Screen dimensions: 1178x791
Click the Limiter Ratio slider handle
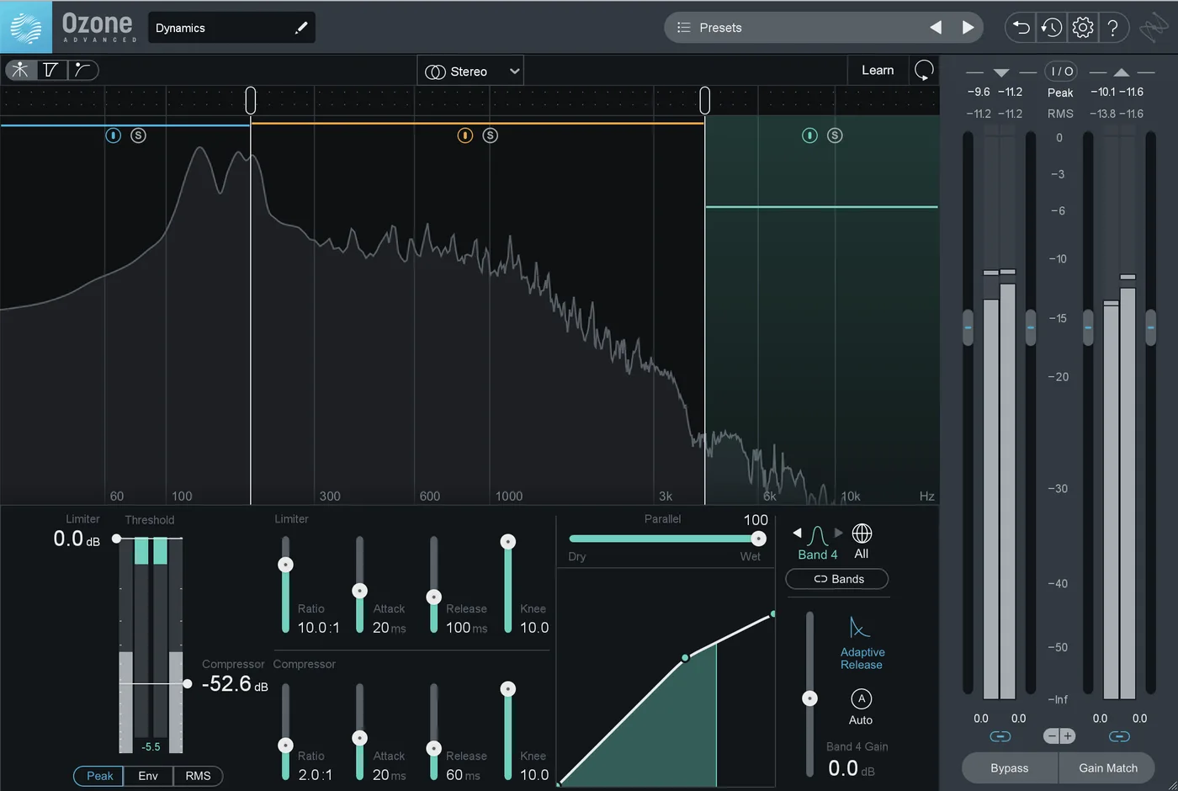pyautogui.click(x=285, y=565)
